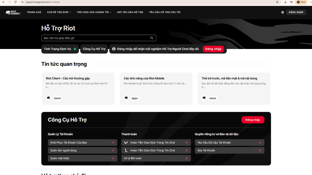Viewport: 312px width, 175px height.
Task: Reload the page with refresh icon
Action: (x=15, y=2)
